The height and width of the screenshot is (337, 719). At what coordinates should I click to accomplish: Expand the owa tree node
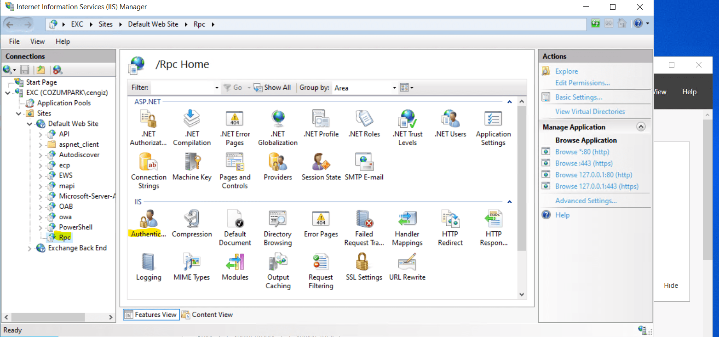pos(40,217)
